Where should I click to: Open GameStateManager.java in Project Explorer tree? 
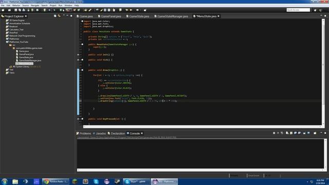(x=30, y=61)
